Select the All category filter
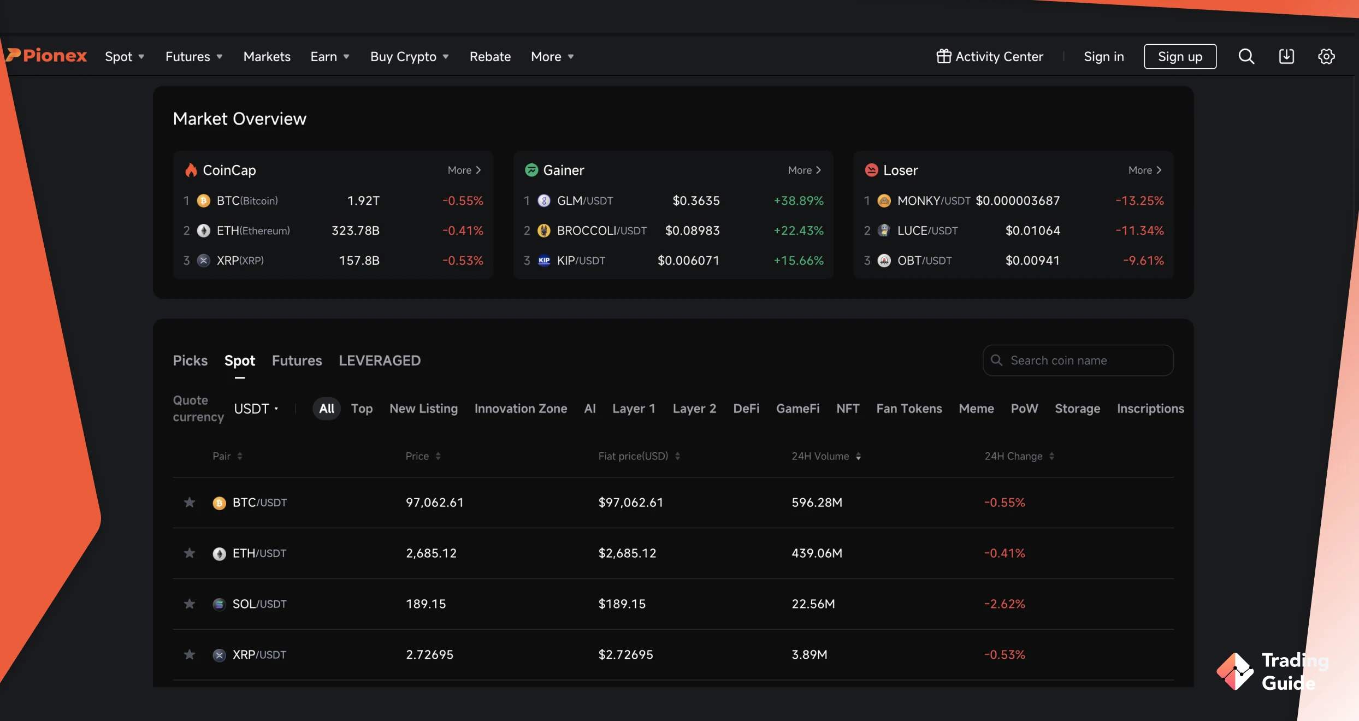This screenshot has height=721, width=1359. click(x=327, y=409)
